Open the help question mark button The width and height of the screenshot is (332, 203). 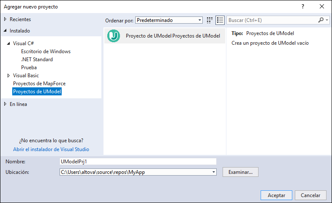[x=303, y=7]
